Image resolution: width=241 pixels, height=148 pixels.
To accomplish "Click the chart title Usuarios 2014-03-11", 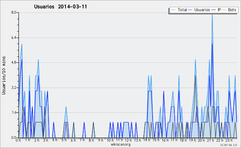I will [x=61, y=7].
